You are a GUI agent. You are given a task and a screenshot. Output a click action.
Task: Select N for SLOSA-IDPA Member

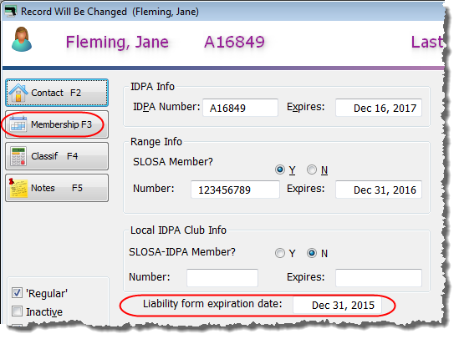pos(312,253)
